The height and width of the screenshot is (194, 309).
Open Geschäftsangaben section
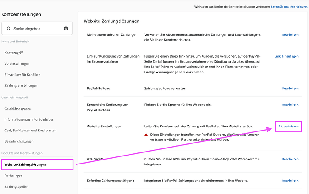18,109
